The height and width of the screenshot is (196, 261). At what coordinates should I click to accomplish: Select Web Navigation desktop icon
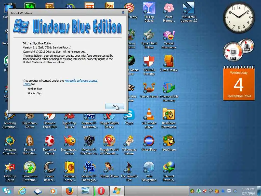coord(149,171)
